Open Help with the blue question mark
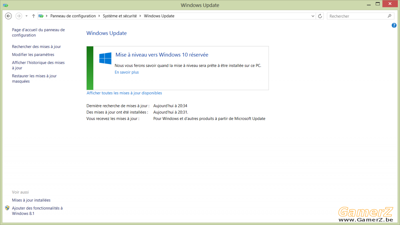This screenshot has height=225, width=400. (394, 25)
